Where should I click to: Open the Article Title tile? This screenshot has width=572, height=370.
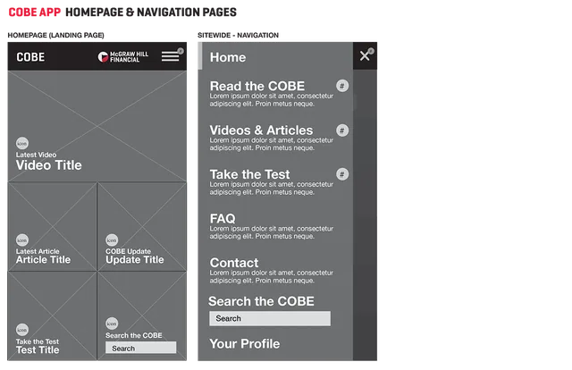click(x=52, y=227)
